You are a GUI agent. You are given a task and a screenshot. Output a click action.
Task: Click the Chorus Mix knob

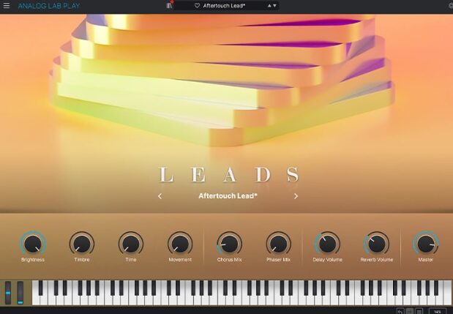pos(229,243)
